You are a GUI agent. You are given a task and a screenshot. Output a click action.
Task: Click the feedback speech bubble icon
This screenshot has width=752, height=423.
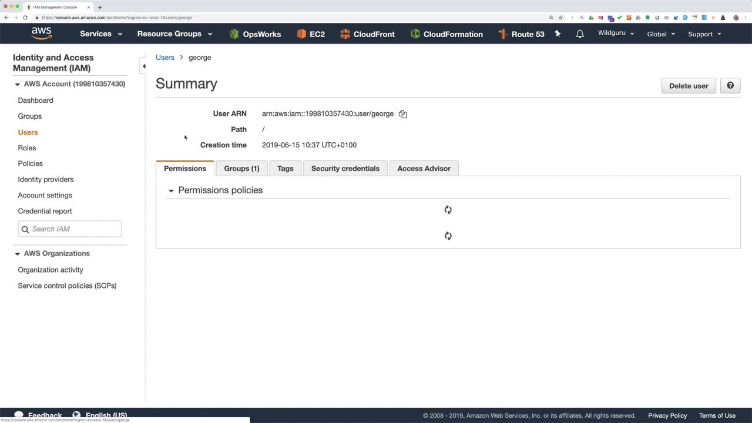[x=19, y=415]
